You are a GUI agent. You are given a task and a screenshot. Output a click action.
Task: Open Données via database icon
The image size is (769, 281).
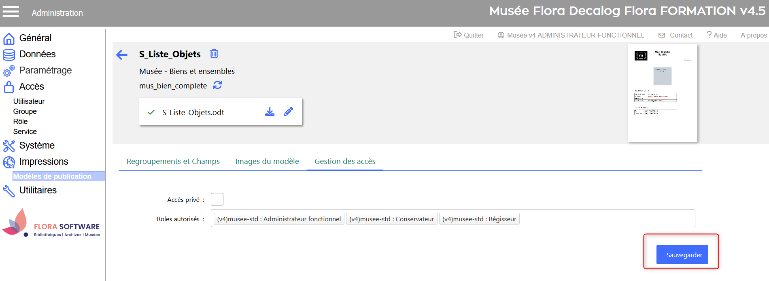[9, 55]
